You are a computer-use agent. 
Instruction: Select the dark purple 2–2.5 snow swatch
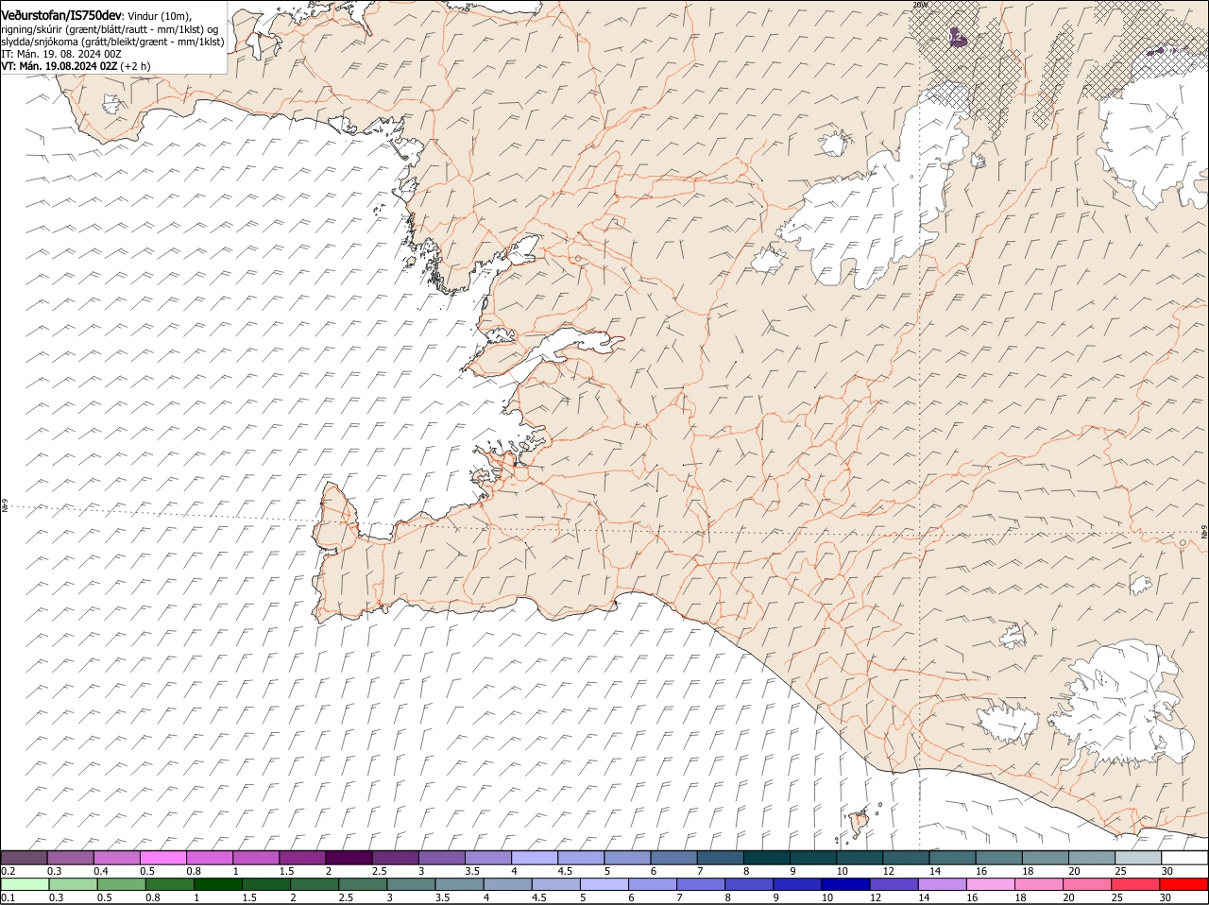tap(349, 858)
